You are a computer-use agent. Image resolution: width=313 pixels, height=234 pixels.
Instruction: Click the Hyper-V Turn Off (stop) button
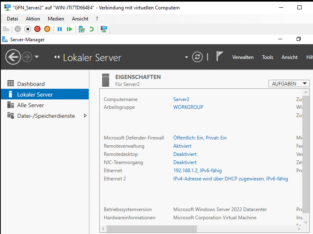(x=28, y=29)
